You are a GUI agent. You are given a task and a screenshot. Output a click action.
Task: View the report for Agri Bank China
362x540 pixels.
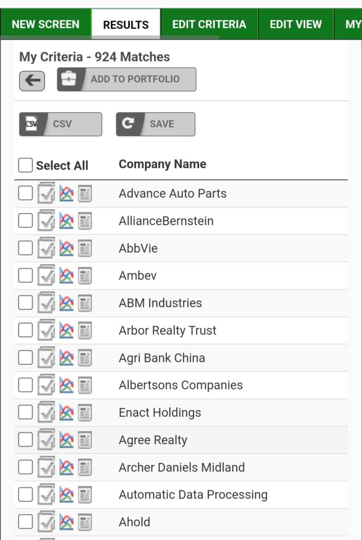[84, 357]
